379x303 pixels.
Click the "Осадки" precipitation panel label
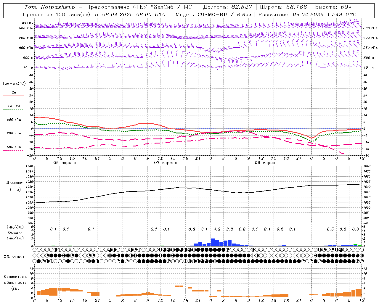(x=15, y=233)
